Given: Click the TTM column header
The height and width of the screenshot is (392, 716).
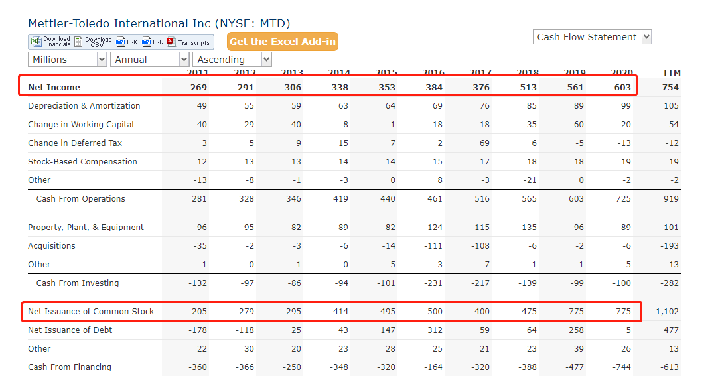Looking at the screenshot, I should click(671, 72).
